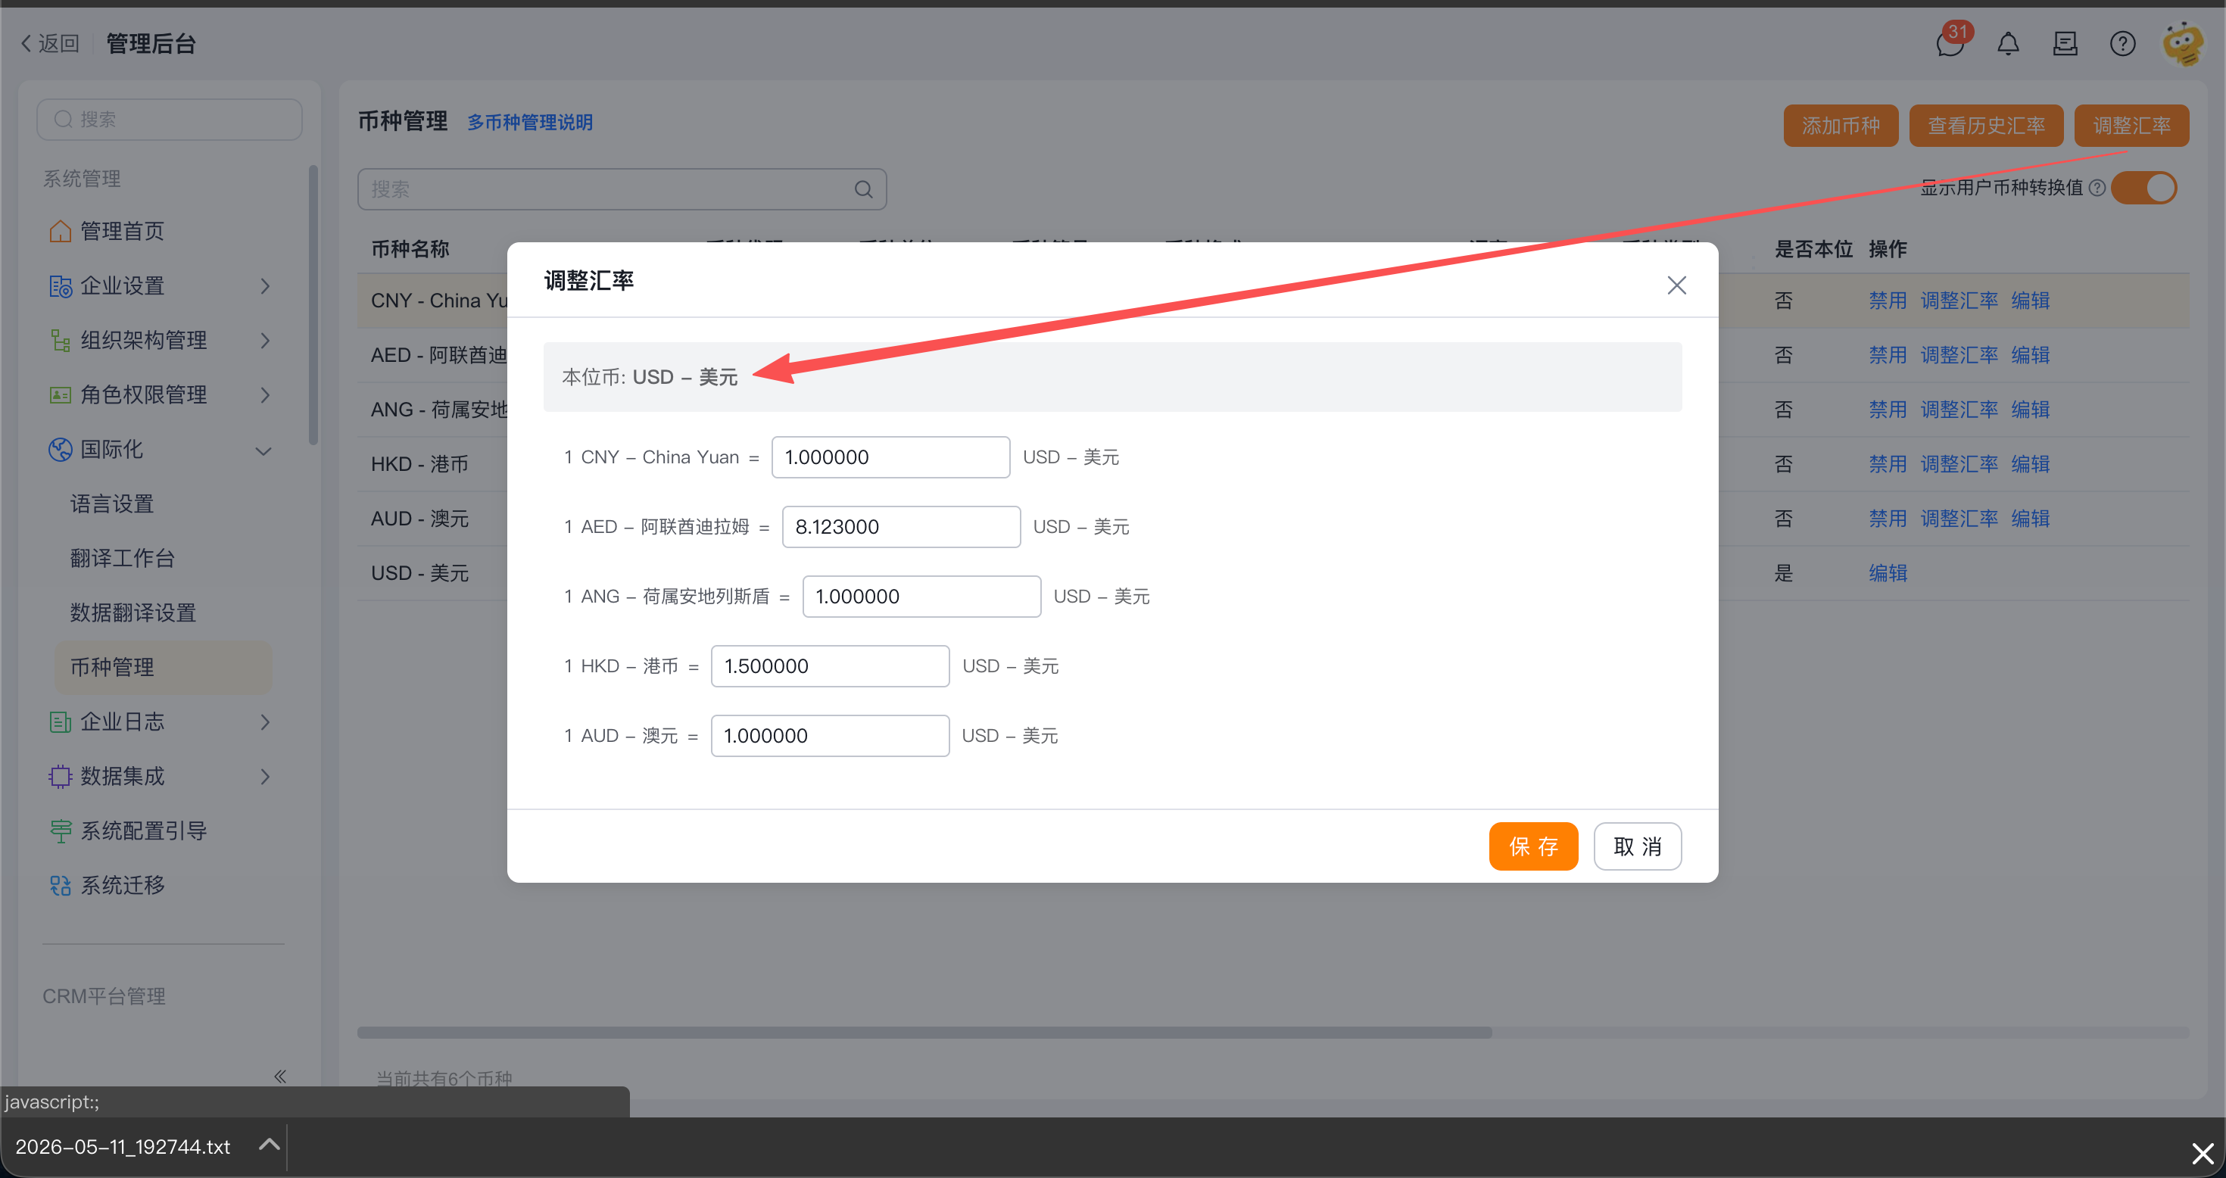Click 是否本位 column header
This screenshot has width=2226, height=1178.
point(1813,249)
